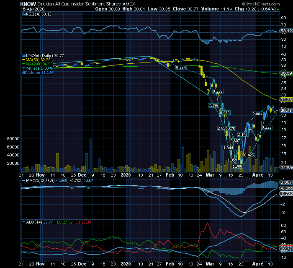Click the 0.667 tag on the MACD axis
293x268 pixels.
click(286, 182)
